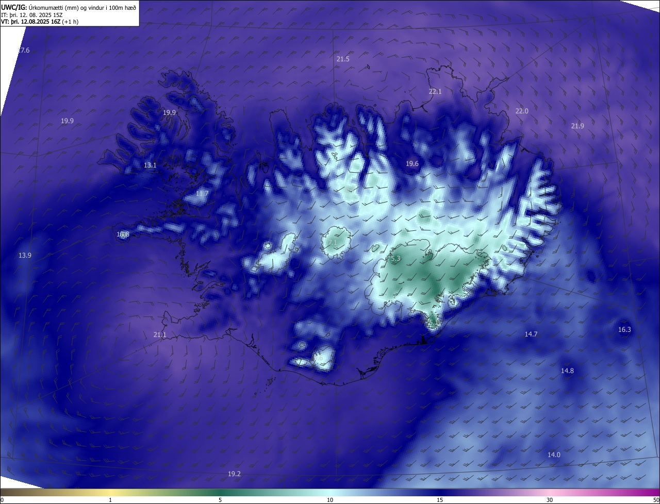Click the value 11.7 over western Iceland
The image size is (660, 504).
point(202,194)
